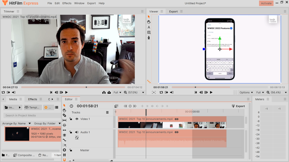Viewport: 289px width, 162px height.
Task: Open Tracks options menu icon
Action: [107, 112]
